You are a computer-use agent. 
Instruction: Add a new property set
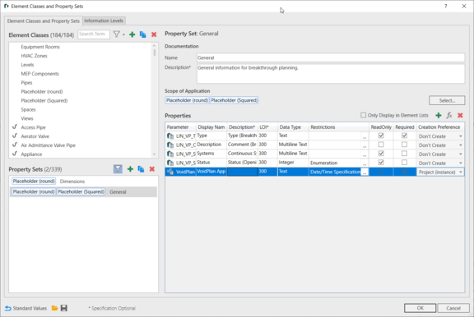[x=130, y=169]
